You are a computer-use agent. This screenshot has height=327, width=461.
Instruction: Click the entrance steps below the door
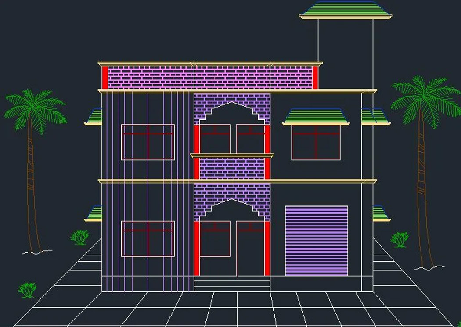[232, 283]
